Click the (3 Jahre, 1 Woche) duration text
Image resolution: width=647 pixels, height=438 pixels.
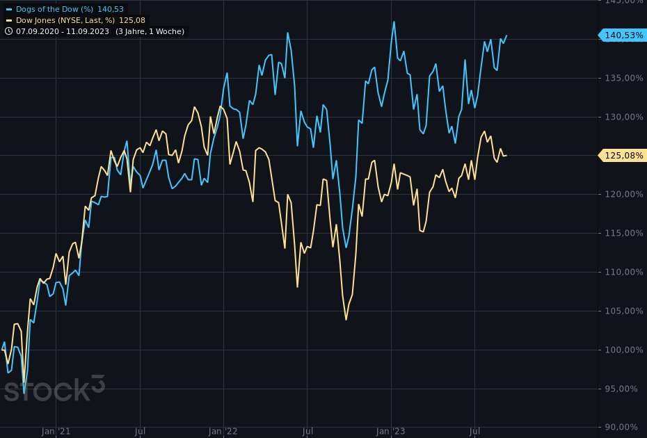click(x=150, y=31)
